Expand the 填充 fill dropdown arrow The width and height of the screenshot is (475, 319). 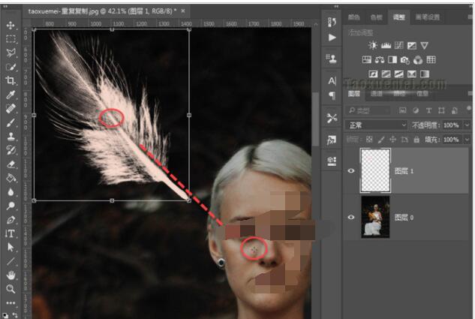coord(466,140)
